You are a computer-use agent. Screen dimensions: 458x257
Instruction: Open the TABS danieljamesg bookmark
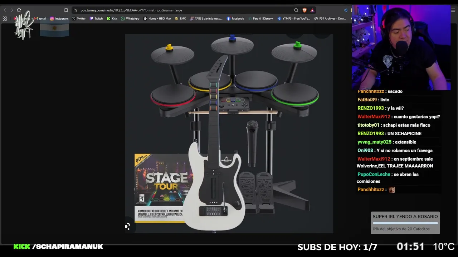[x=206, y=19]
